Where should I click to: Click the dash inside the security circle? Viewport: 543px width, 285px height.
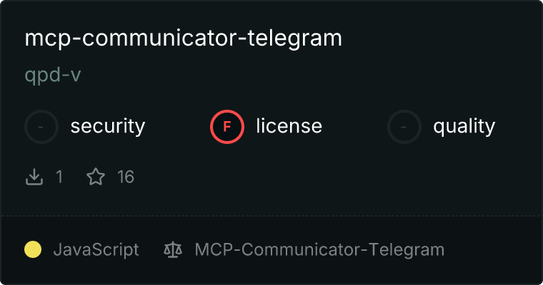pyautogui.click(x=41, y=127)
